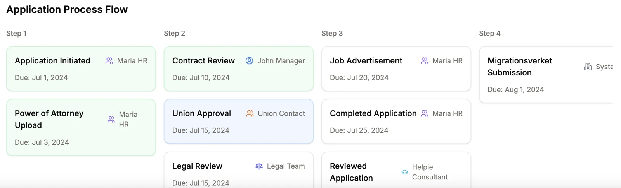621x188 pixels.
Task: Click the people icon on Application Initiated card
Action: [x=109, y=61]
